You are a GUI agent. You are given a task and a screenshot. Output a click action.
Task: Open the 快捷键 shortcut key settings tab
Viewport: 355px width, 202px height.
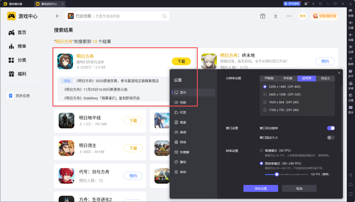tap(183, 152)
